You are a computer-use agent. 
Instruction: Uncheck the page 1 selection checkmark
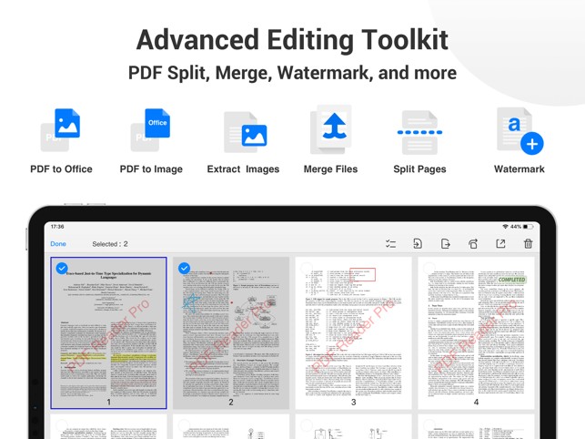pos(62,268)
